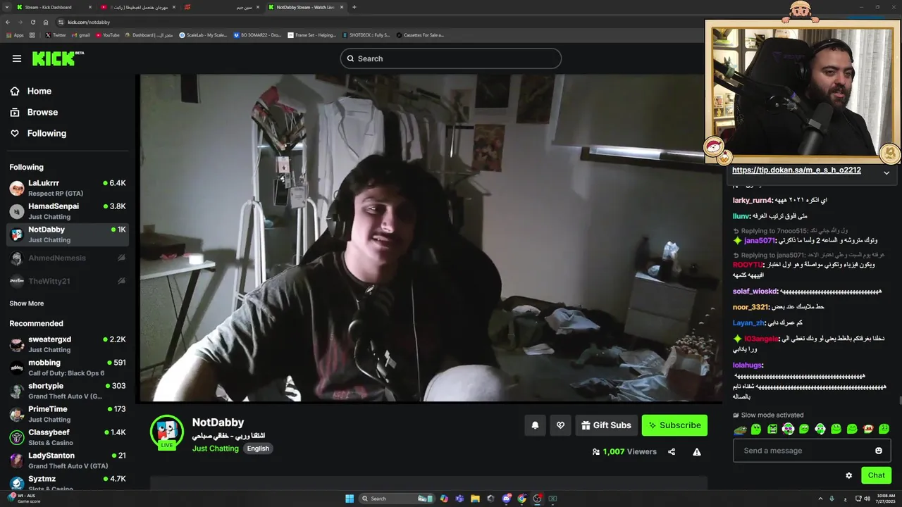Click the green Chat send button
Viewport: 902px width, 507px height.
[x=876, y=475]
